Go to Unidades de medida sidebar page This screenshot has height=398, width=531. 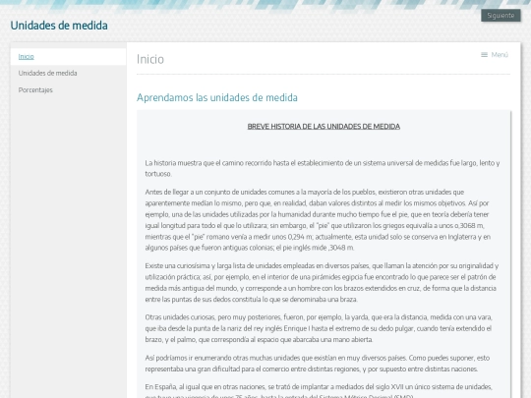pos(48,73)
